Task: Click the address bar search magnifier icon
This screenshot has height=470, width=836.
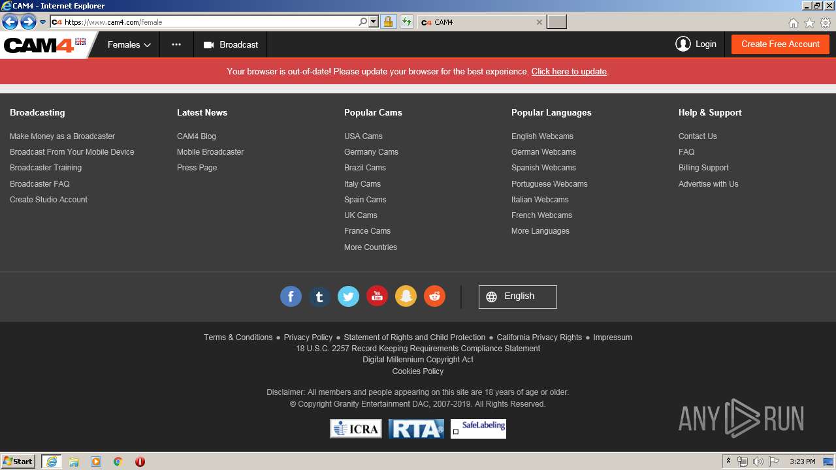Action: pos(363,22)
